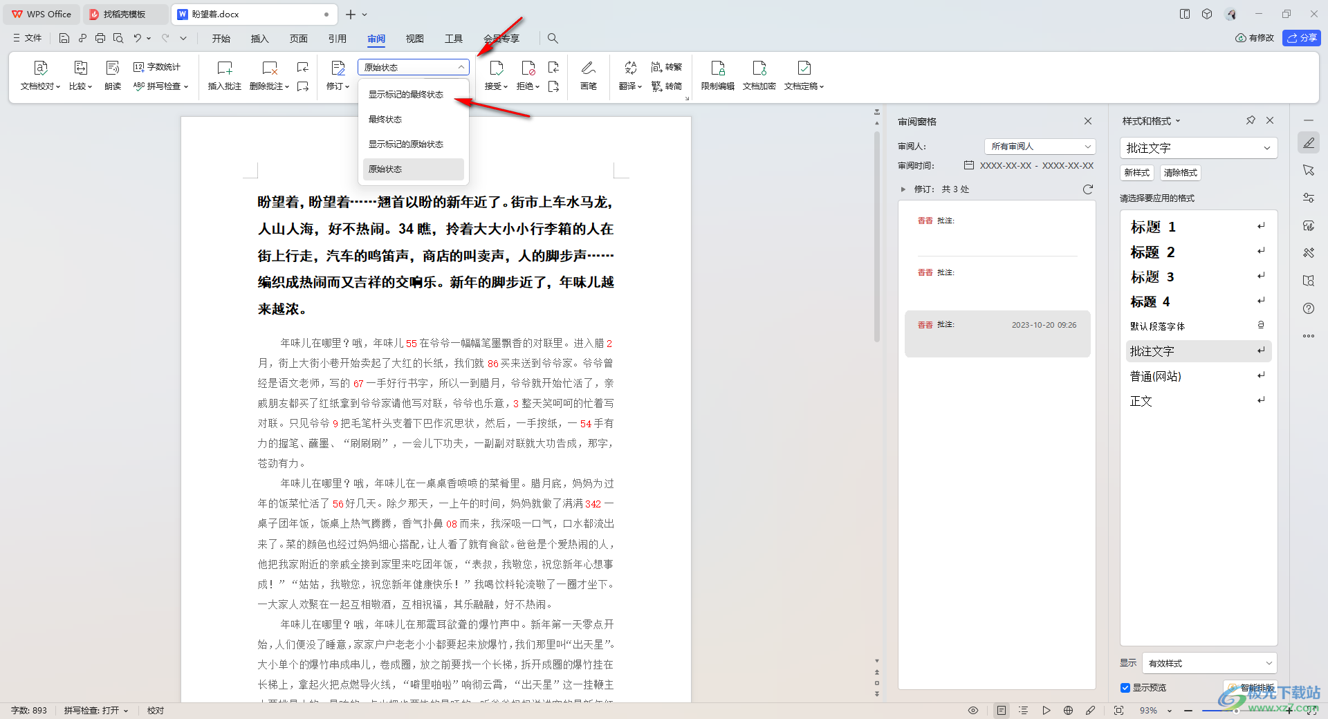Click Delete Comment (删除批注) icon
The image size is (1328, 719).
point(270,68)
